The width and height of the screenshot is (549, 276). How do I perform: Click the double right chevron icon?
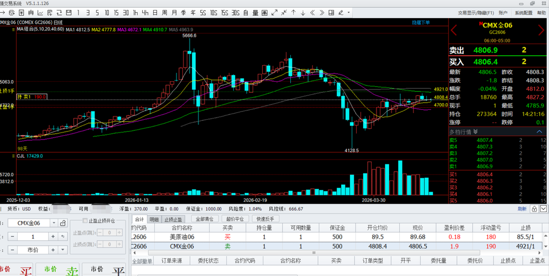[x=322, y=13]
